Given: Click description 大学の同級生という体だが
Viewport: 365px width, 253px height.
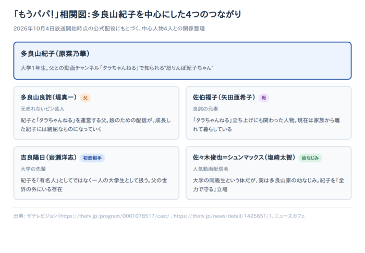Looking at the screenshot, I should click(x=269, y=185).
